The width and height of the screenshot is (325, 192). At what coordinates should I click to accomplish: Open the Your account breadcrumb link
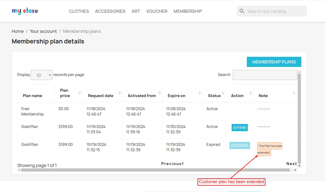[x=43, y=31]
